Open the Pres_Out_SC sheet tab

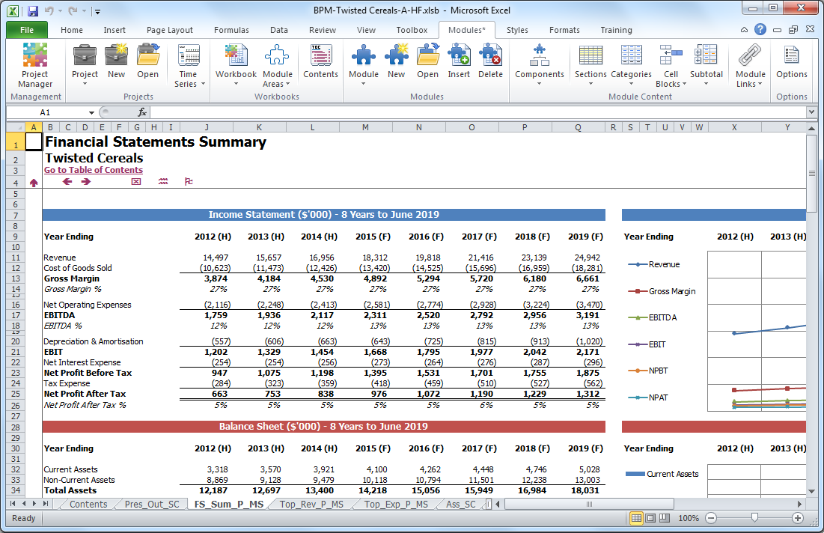pyautogui.click(x=152, y=504)
